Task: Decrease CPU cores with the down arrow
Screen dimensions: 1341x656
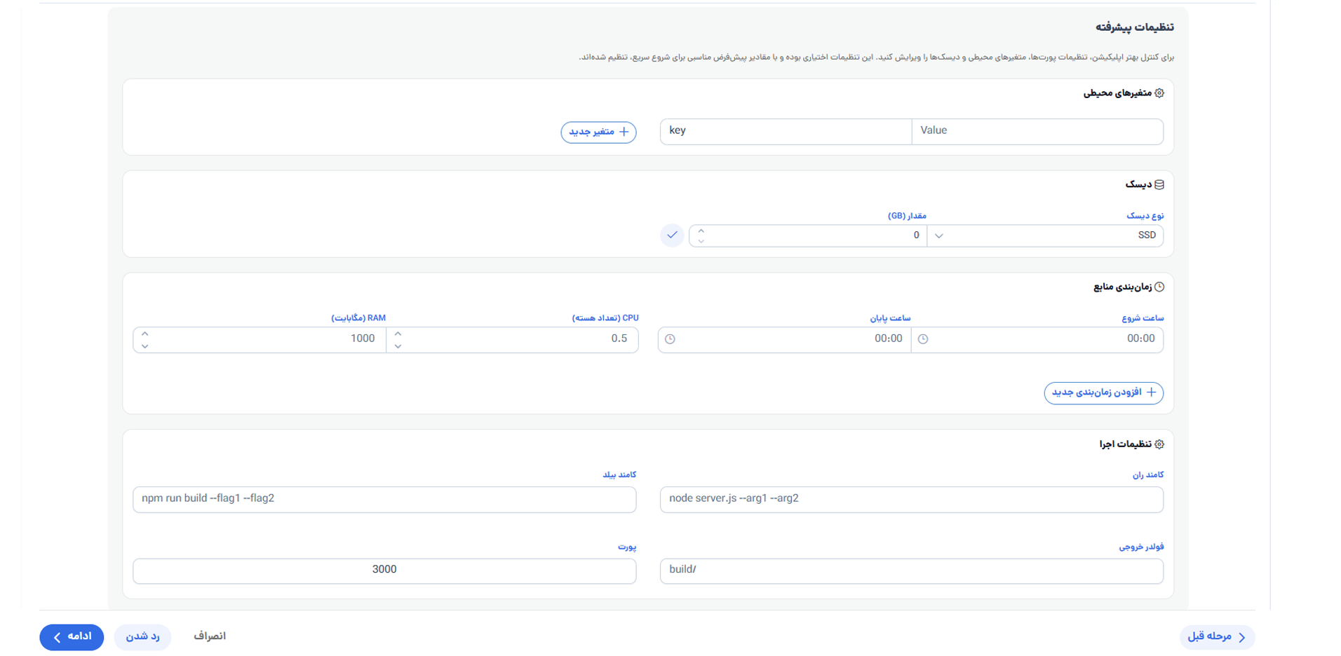Action: (x=398, y=346)
